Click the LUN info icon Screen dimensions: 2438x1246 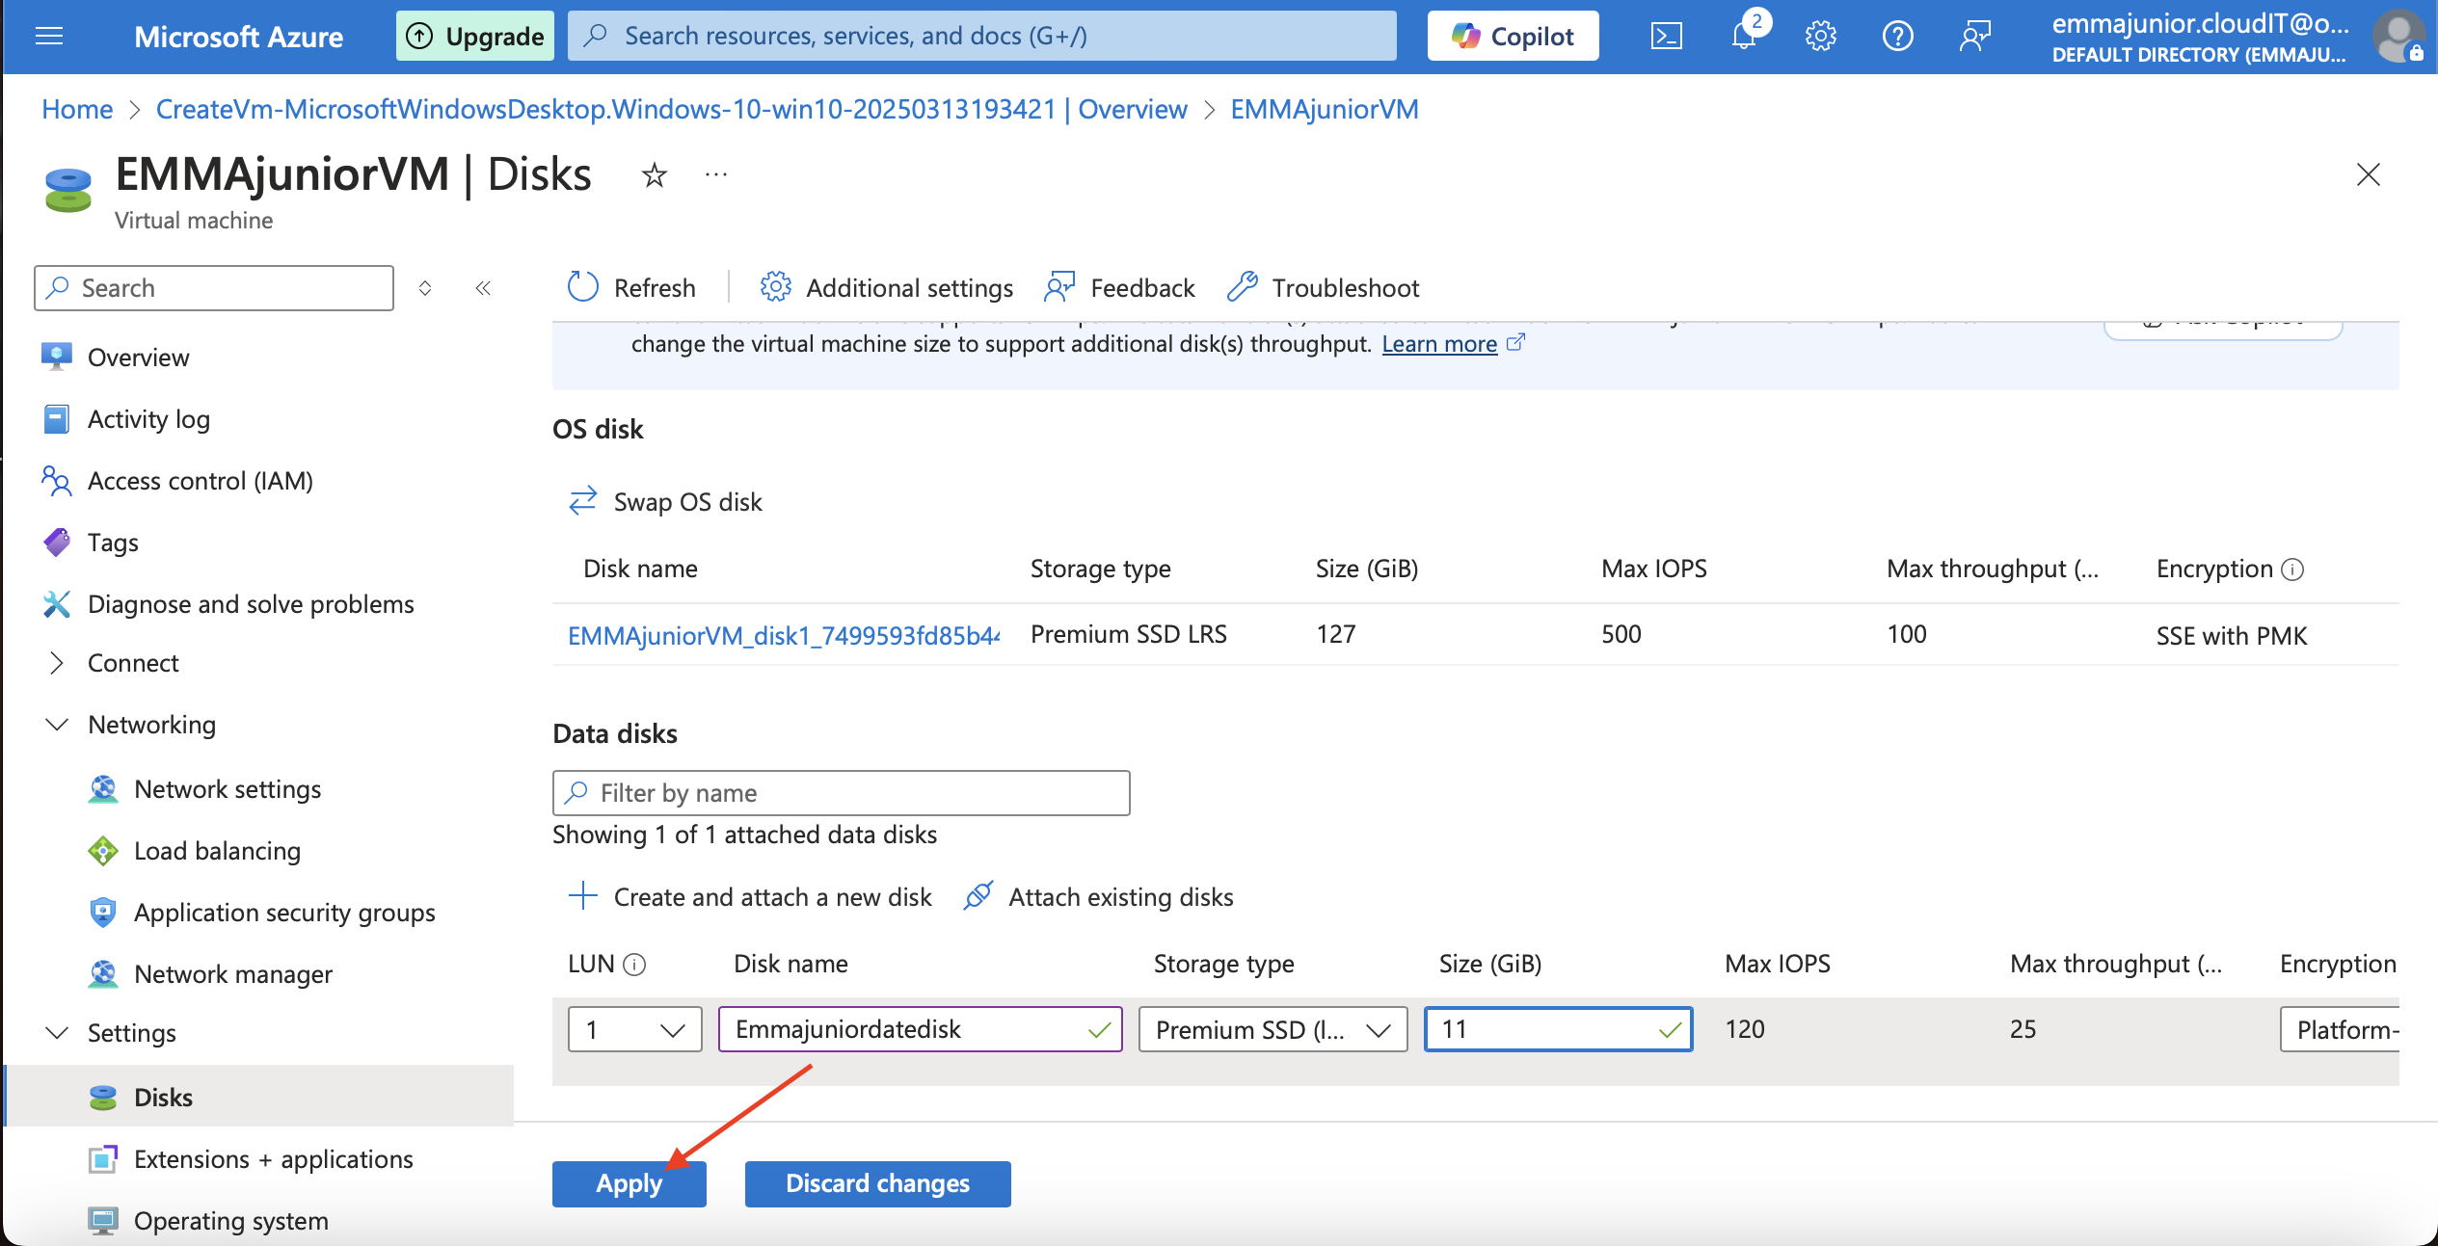coord(634,964)
